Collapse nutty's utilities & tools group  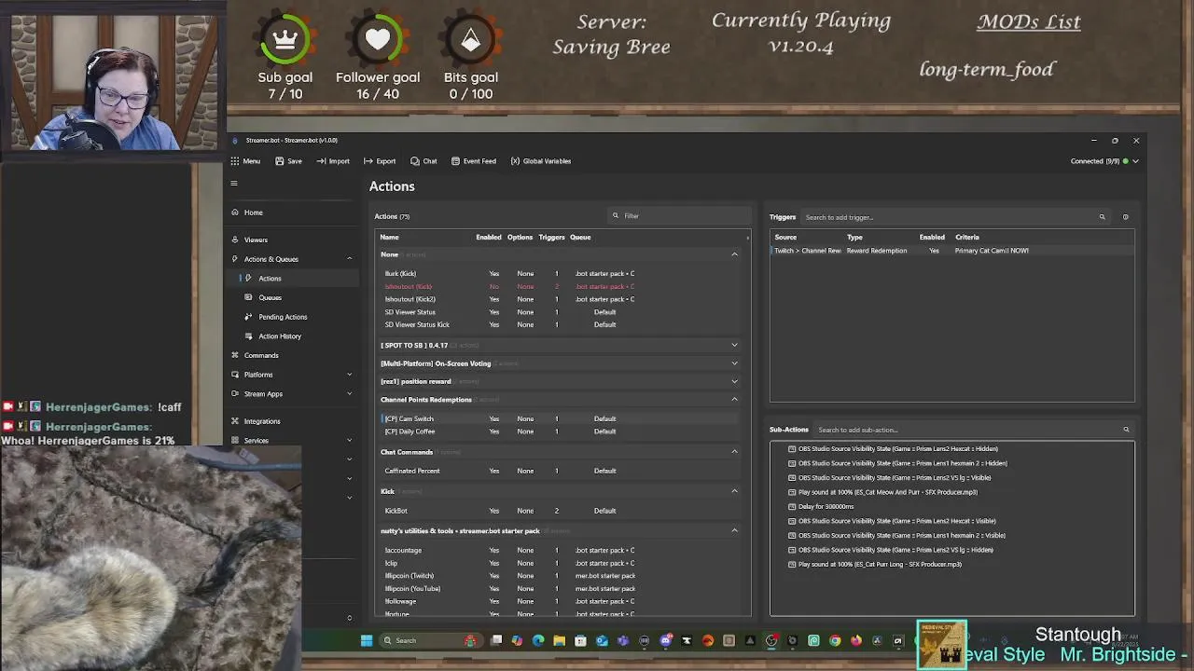[x=734, y=531]
